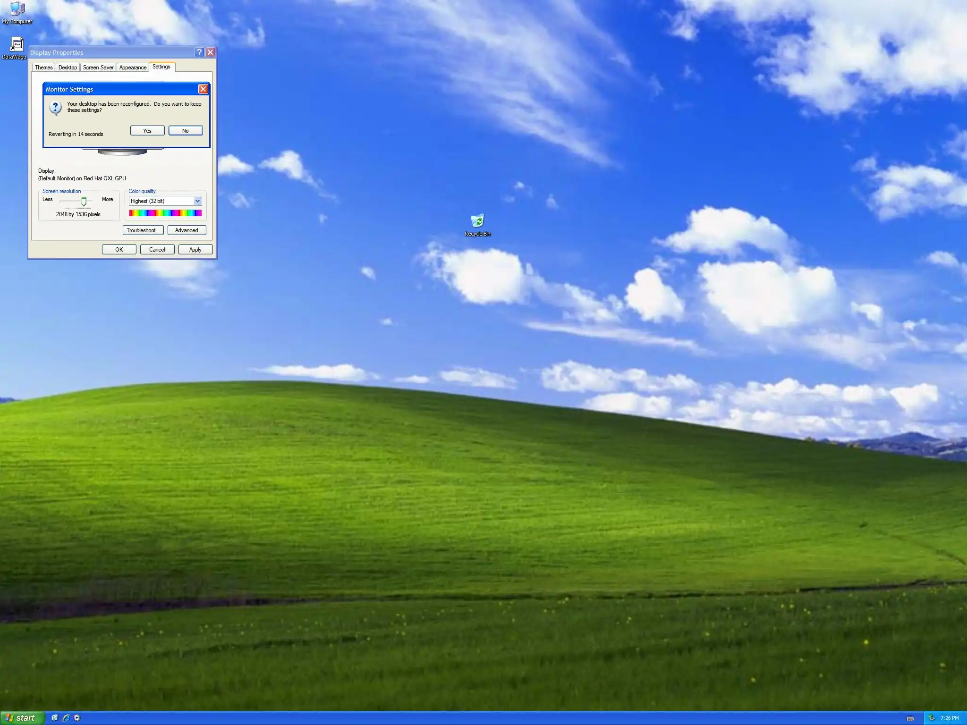Switch to the Themes tab

[43, 67]
